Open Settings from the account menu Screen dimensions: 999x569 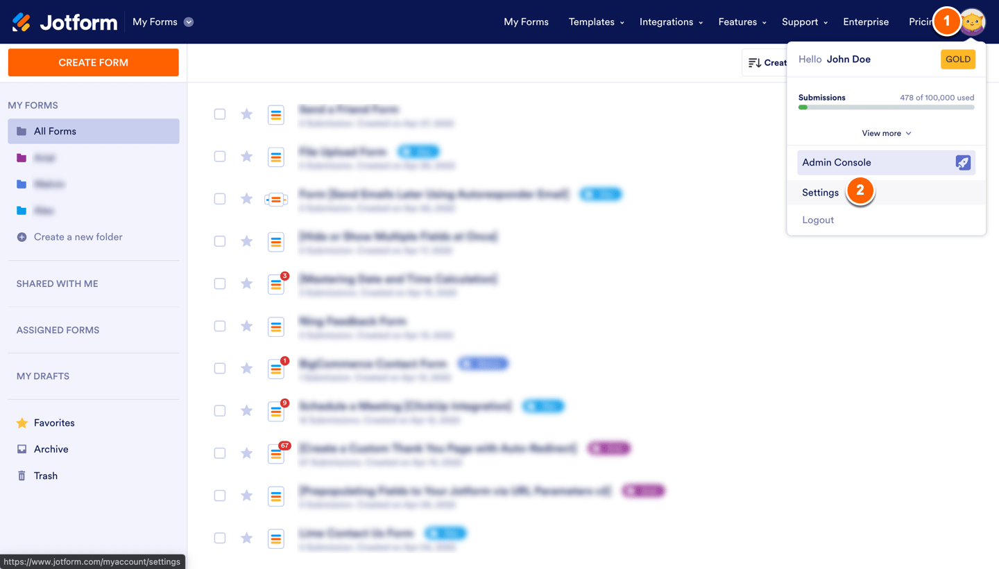(887, 193)
